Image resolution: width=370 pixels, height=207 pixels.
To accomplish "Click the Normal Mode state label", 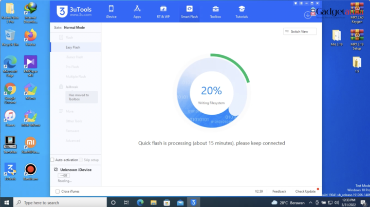I will [75, 28].
